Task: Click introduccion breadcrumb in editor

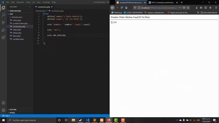Action: (40, 11)
